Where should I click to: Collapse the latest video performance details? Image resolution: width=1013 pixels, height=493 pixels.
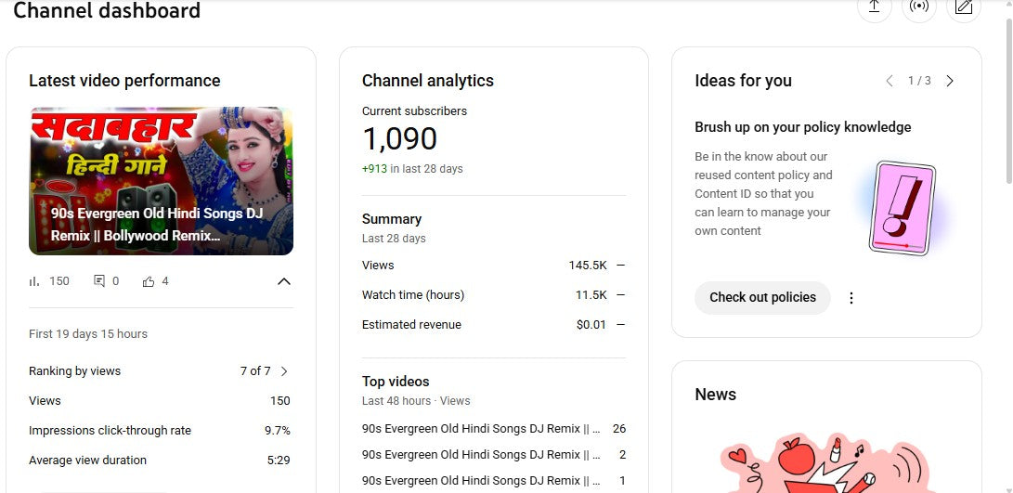284,281
